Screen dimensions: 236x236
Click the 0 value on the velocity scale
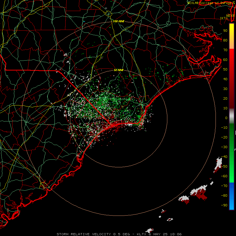226,118
